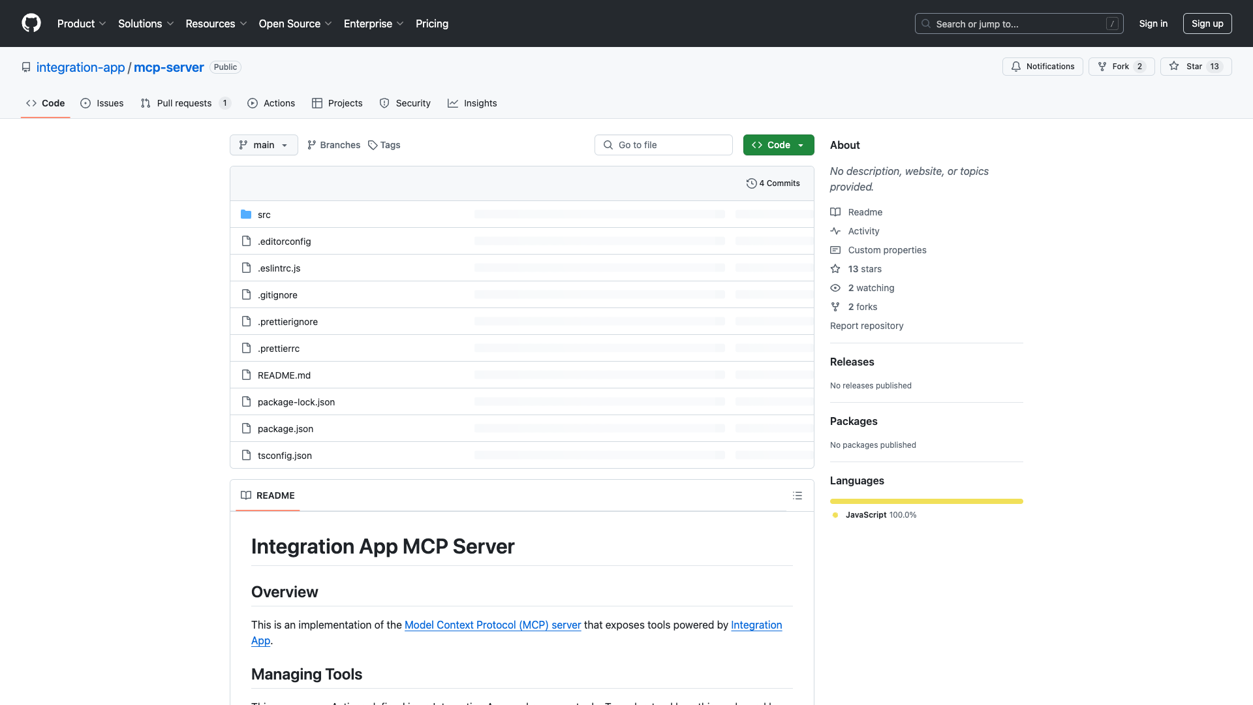Screen dimensions: 1253x705
Task: Click the history icon next to 4 Commits
Action: [x=751, y=183]
